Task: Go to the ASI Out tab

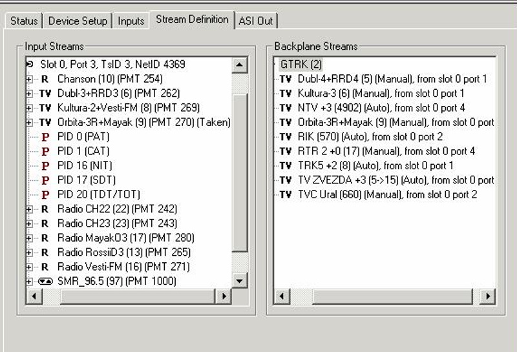Action: pos(256,21)
